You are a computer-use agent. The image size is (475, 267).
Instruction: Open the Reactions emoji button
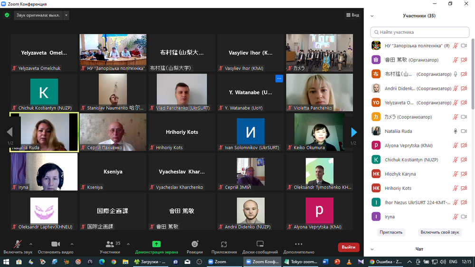(x=195, y=246)
